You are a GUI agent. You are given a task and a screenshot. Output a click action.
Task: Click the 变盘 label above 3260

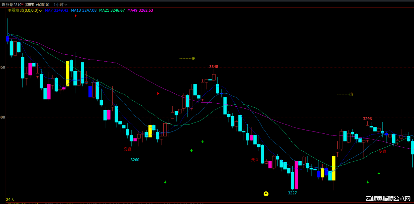[128, 149]
